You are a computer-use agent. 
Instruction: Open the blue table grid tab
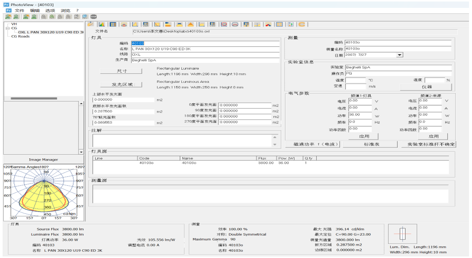[x=113, y=24]
